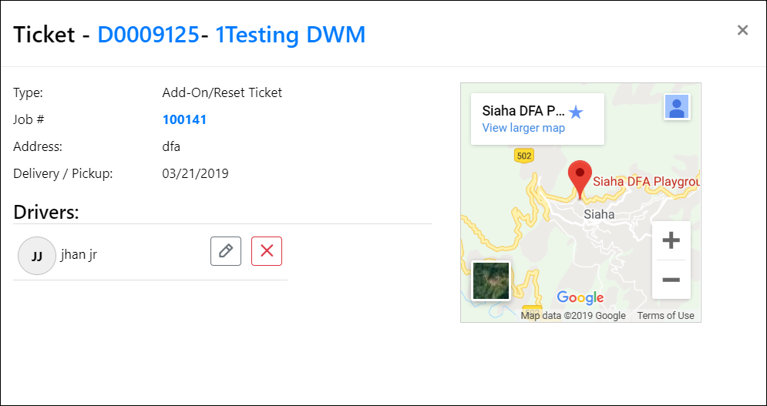
Task: Zoom in on the map
Action: pyautogui.click(x=671, y=240)
